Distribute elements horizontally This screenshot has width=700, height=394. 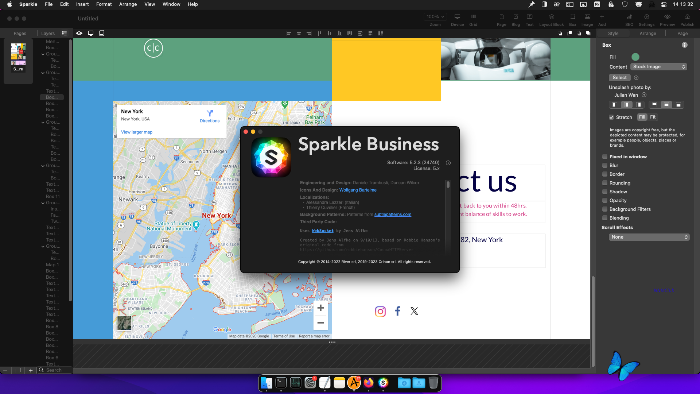tap(350, 33)
